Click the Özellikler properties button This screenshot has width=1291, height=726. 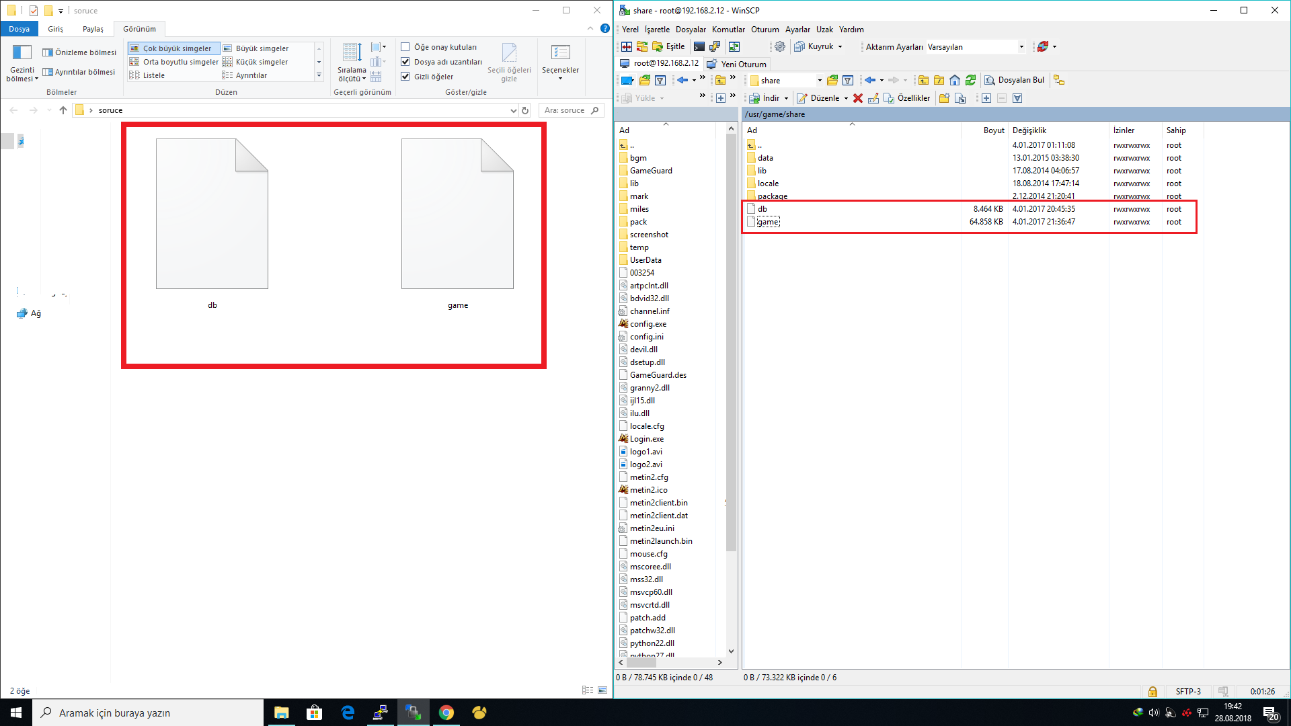(907, 98)
